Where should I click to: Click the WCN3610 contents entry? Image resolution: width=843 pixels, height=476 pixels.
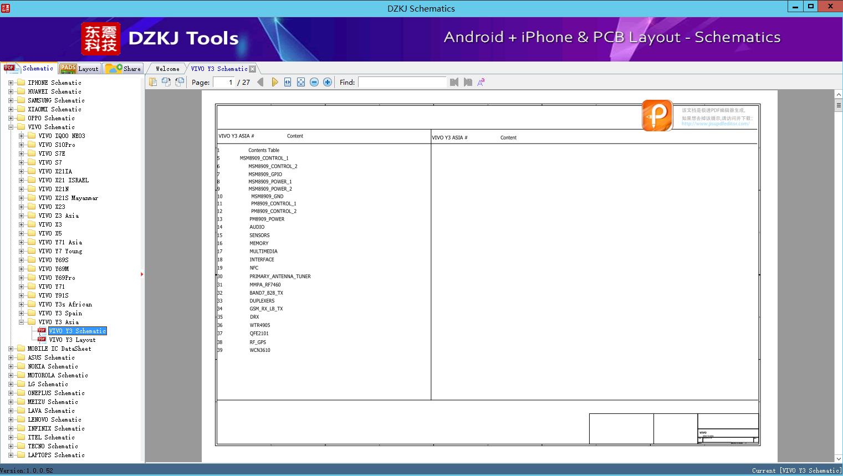tap(260, 350)
